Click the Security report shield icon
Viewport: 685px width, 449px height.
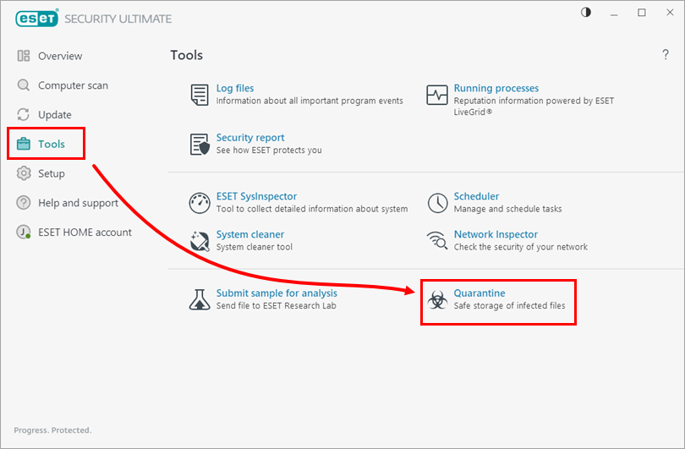click(200, 144)
